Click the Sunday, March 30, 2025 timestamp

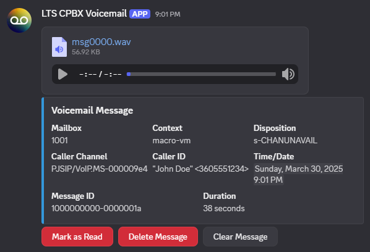[x=298, y=174]
